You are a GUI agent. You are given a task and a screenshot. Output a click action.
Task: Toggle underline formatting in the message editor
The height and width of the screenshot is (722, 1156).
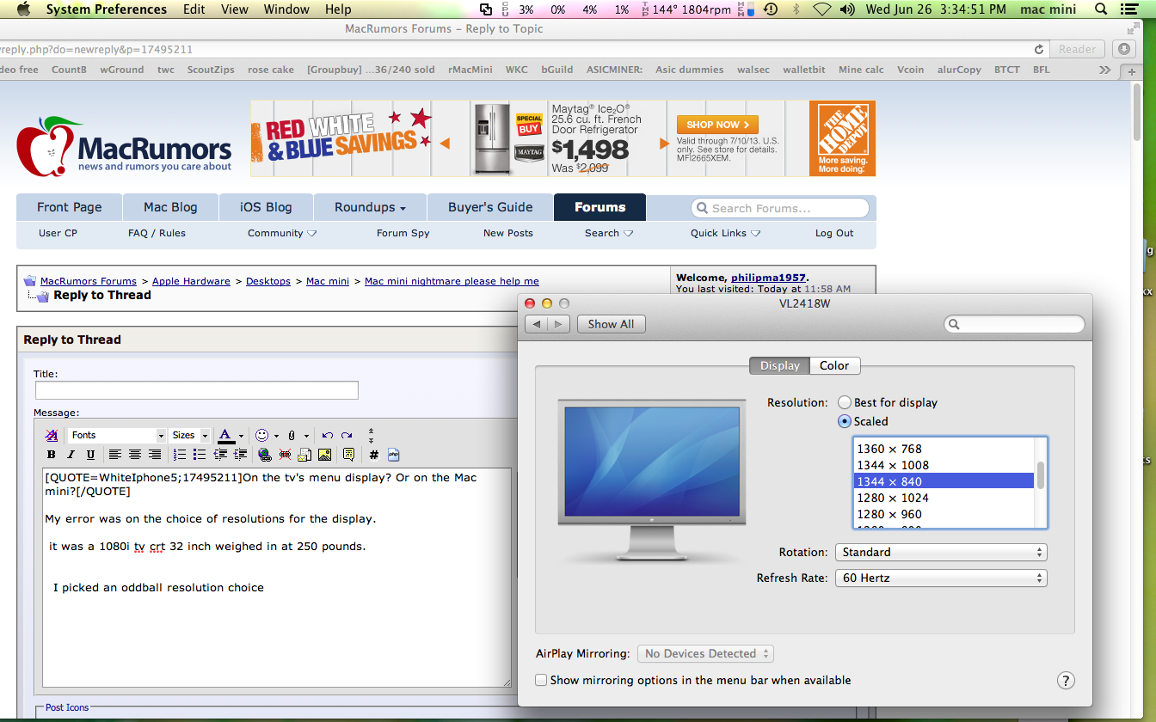(x=90, y=455)
